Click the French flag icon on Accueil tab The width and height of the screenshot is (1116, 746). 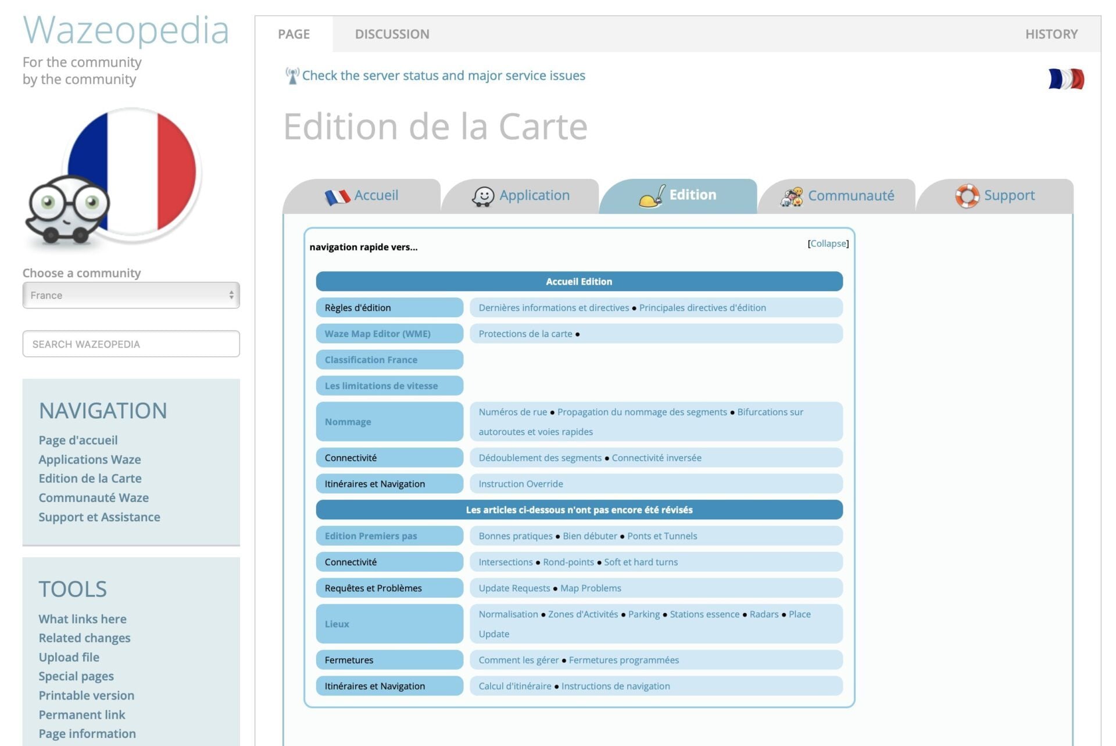coord(337,196)
